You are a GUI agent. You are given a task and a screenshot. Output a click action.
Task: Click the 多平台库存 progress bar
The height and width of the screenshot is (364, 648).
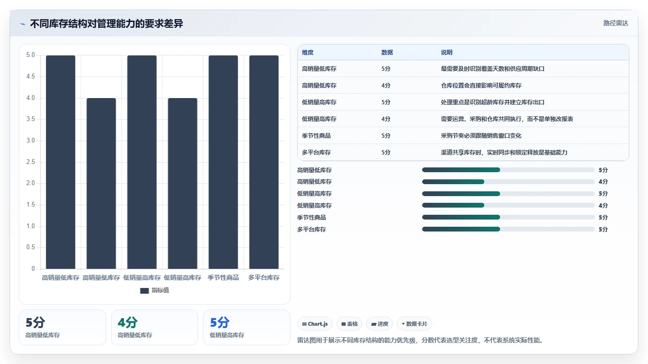pos(508,230)
